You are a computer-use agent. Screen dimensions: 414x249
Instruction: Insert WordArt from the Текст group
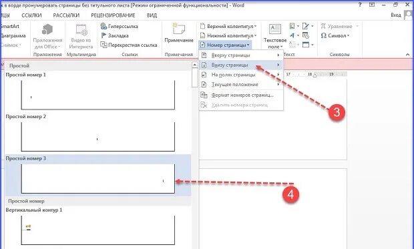coord(292,35)
